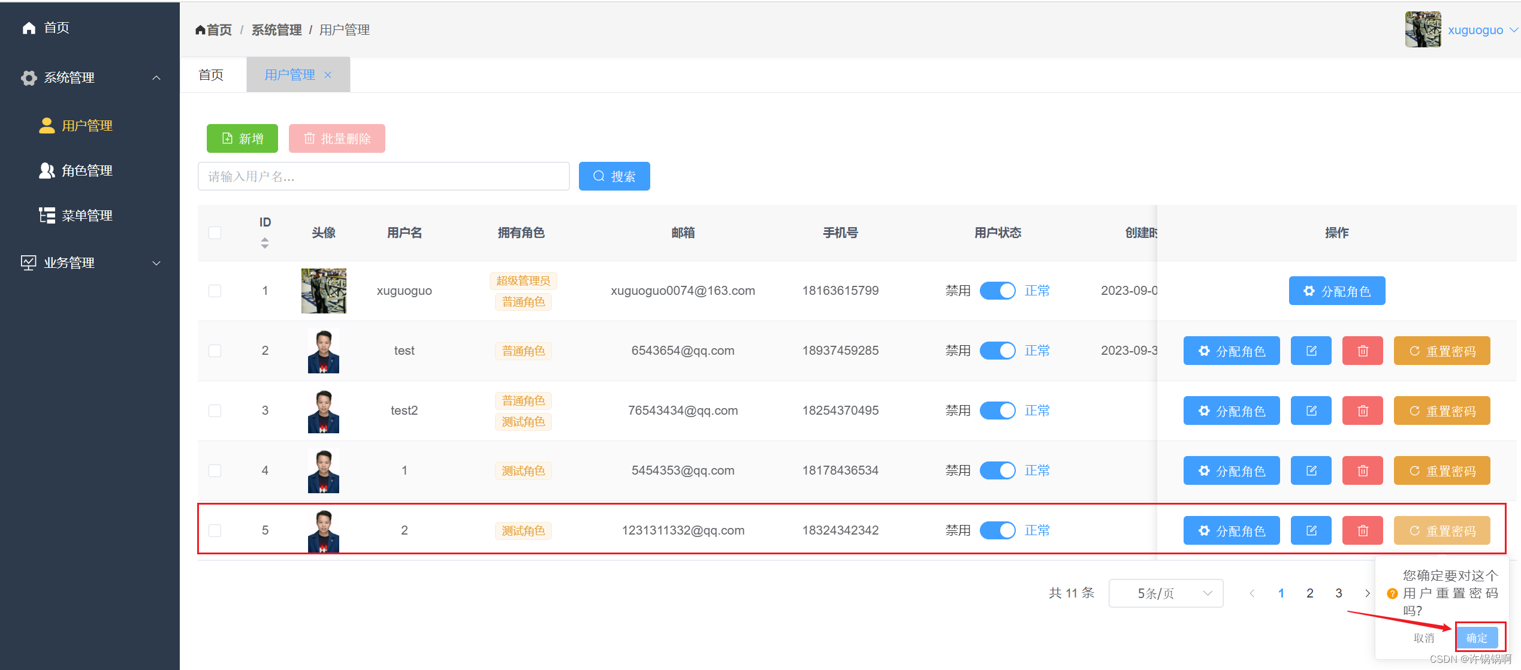The width and height of the screenshot is (1521, 670).
Task: Click the home icon in the sidebar
Action: [29, 28]
